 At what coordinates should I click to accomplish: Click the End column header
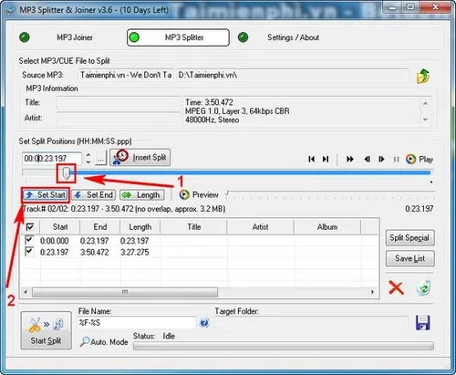(100, 227)
